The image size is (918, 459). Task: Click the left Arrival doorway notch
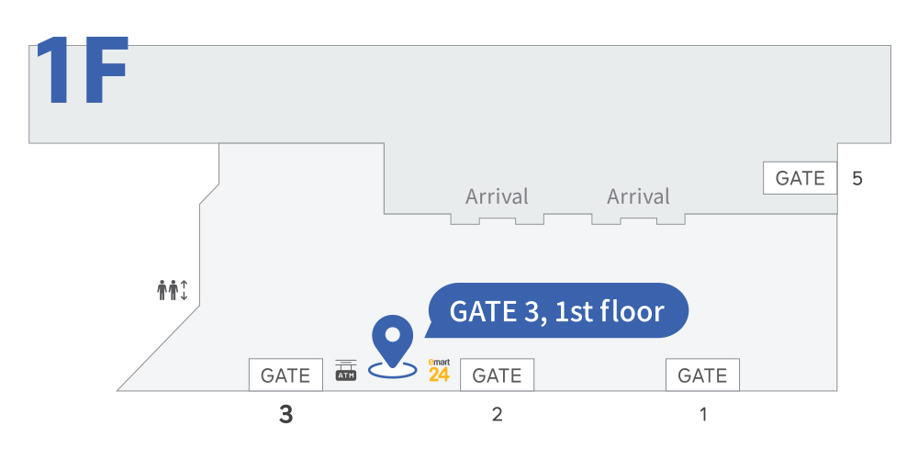tap(497, 219)
